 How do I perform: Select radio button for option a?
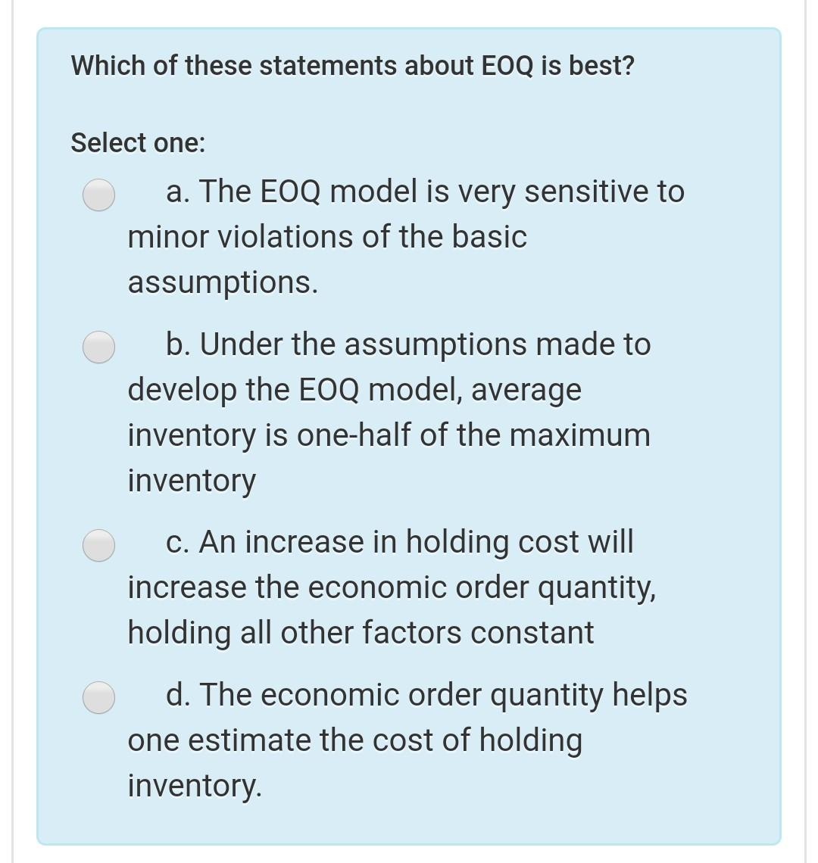tap(98, 197)
